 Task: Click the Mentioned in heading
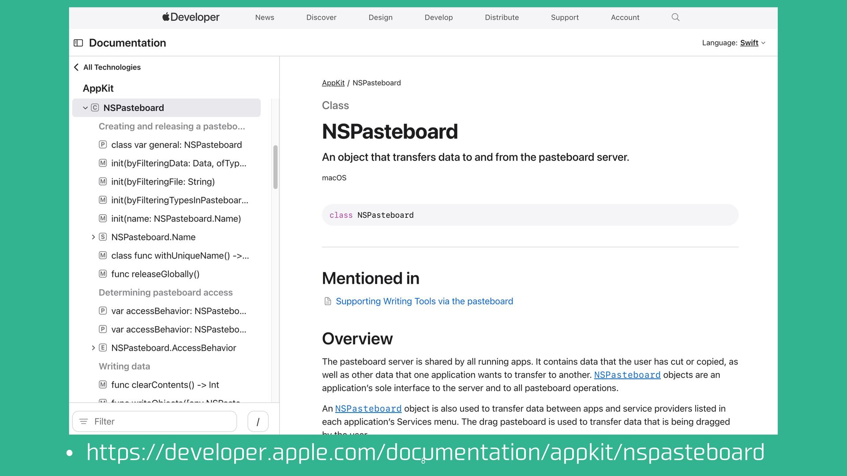pyautogui.click(x=371, y=278)
